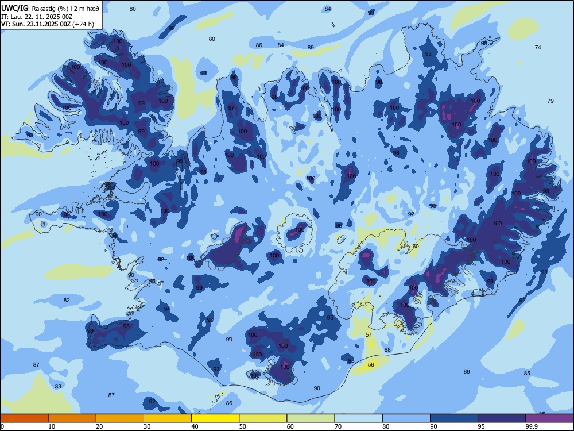Click the '99.9' legend tick label

pos(531,426)
